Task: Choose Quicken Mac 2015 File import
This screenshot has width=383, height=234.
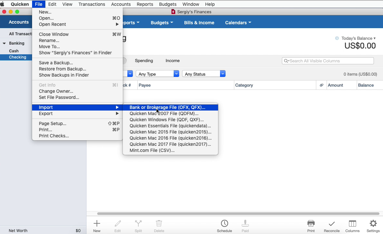Action: click(170, 132)
